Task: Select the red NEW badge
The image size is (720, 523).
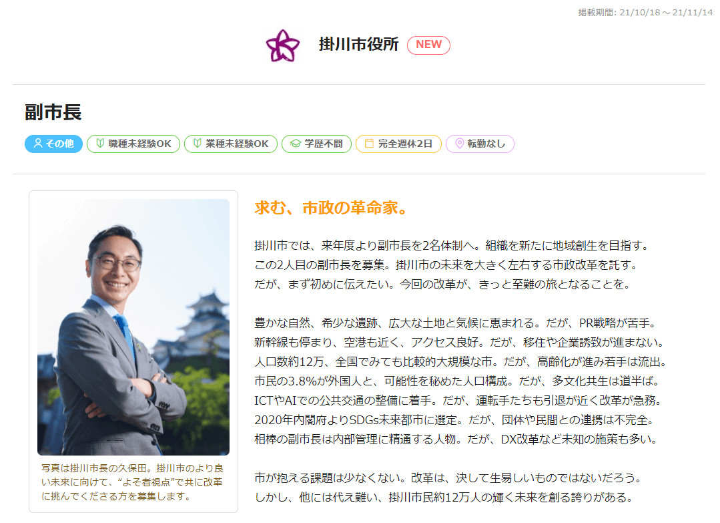Action: point(428,45)
